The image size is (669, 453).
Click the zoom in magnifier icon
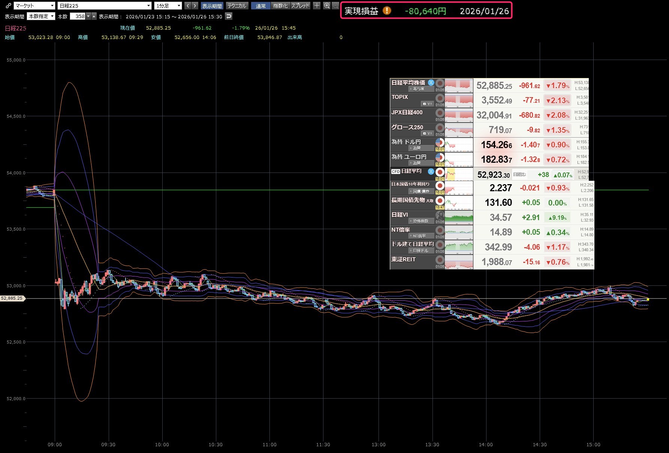[327, 6]
